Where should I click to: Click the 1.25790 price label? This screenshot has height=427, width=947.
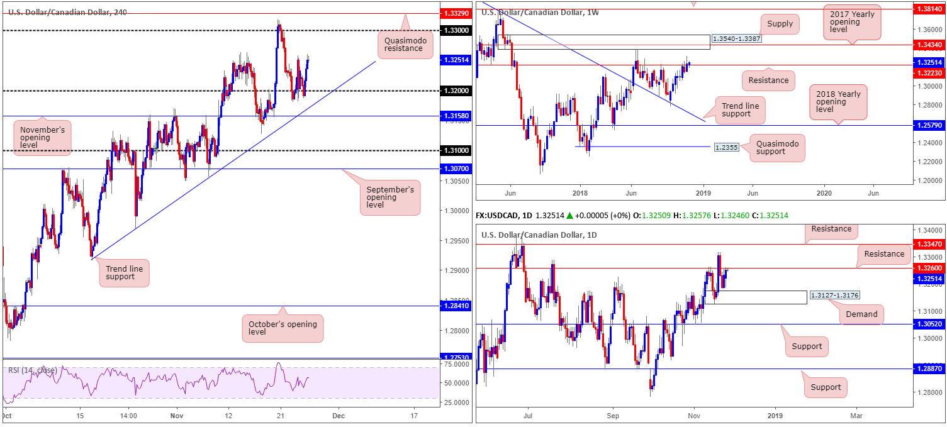929,125
